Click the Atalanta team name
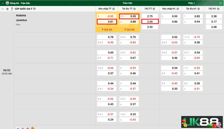Screen dimensions: 224x129 pos(21,15)
